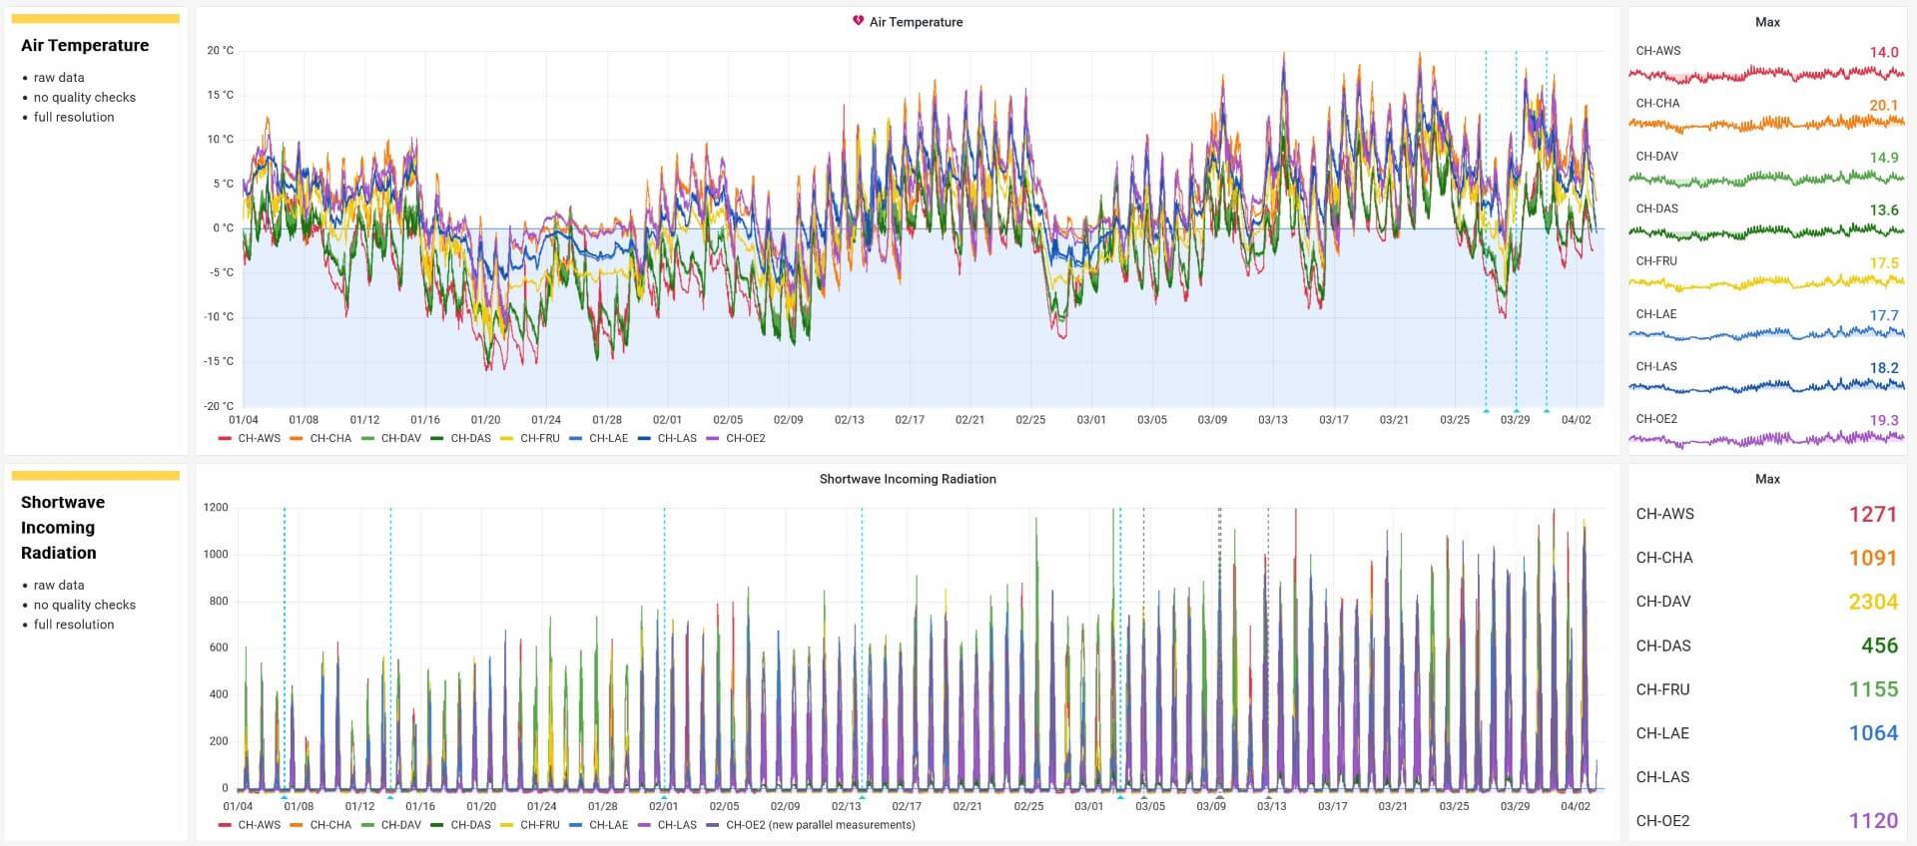The height and width of the screenshot is (846, 1917).
Task: Click 'full resolution' bullet under Shortwave Incoming Radiation
Action: [x=74, y=625]
